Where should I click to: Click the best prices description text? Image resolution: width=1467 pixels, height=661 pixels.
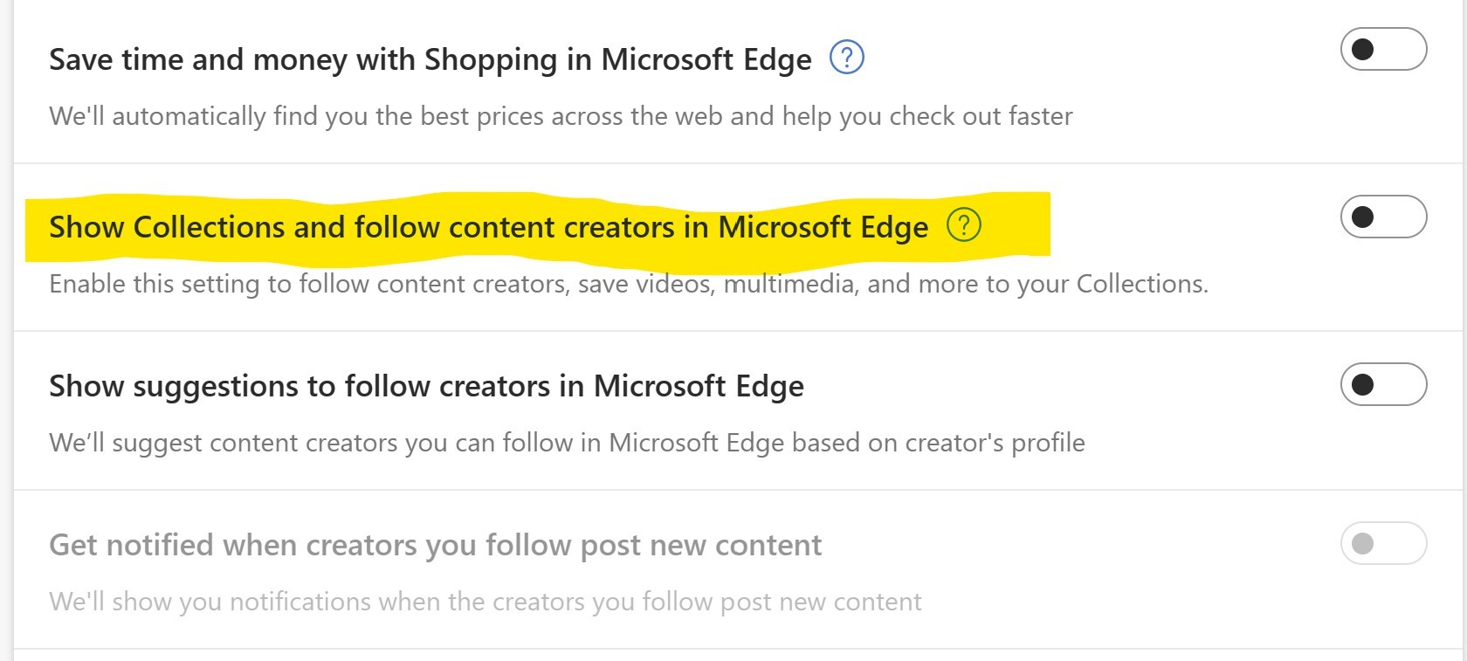[561, 116]
